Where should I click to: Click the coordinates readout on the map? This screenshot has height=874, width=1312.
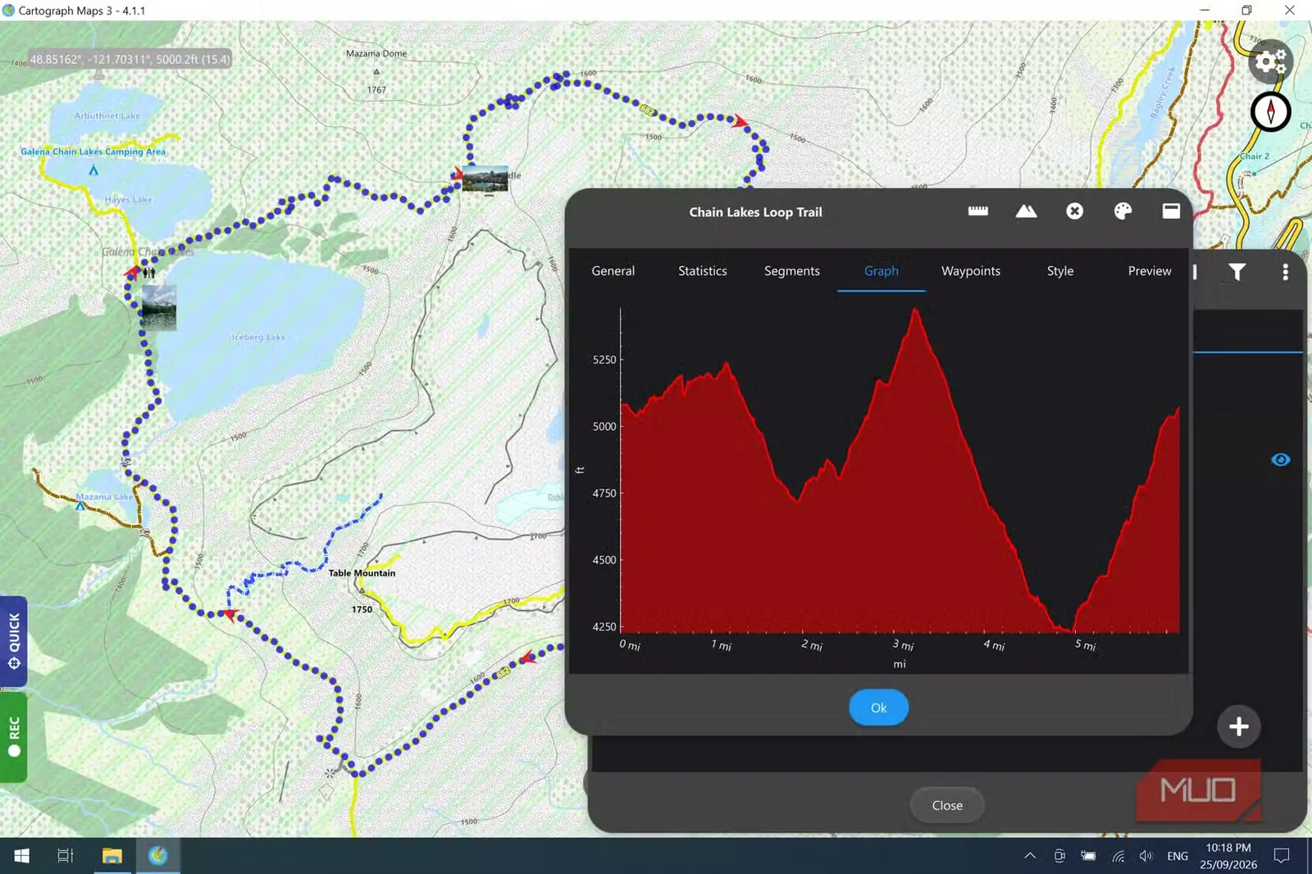pos(130,59)
